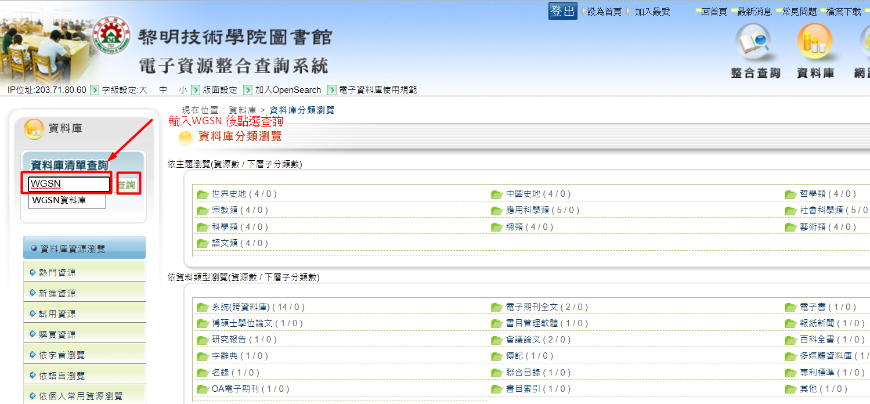This screenshot has width=870, height=404.
Task: Click folder icon beside 宗教類
Action: 203,211
